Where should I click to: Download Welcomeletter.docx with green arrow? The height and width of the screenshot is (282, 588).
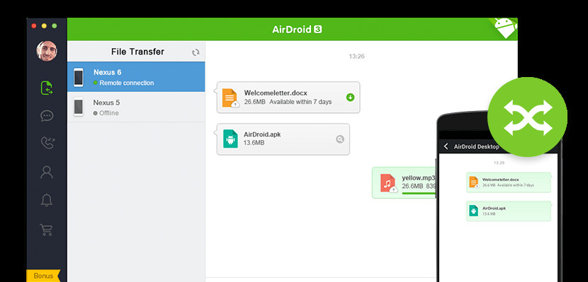[350, 98]
